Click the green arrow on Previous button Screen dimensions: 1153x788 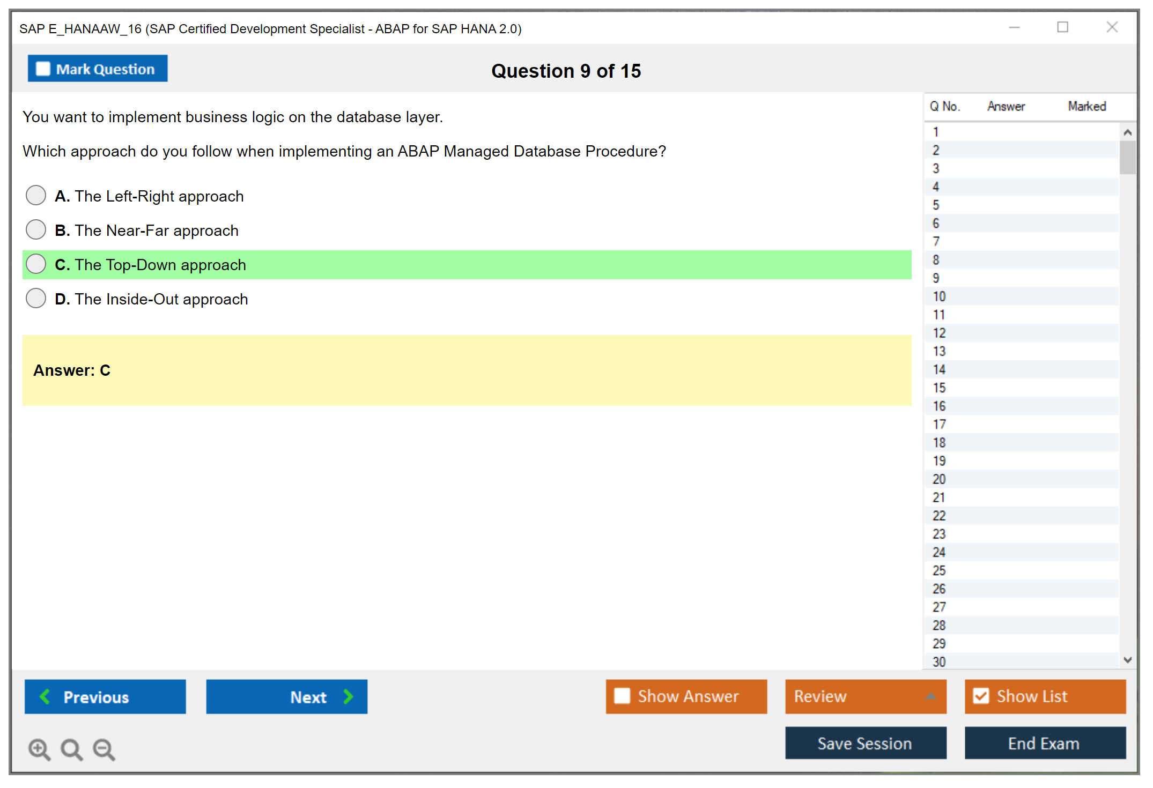tap(45, 696)
